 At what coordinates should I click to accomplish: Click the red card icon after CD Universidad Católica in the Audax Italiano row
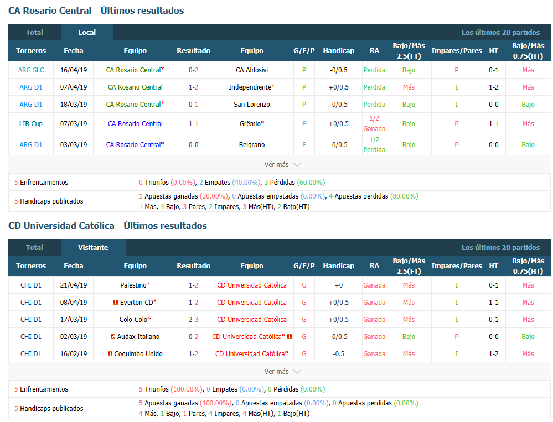[x=290, y=337]
